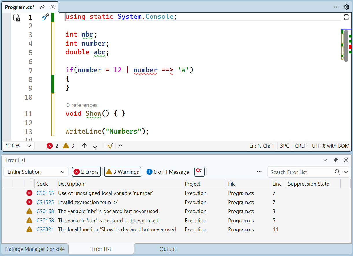Click the 'Show' method name in code
353x256 pixels.
(93, 113)
